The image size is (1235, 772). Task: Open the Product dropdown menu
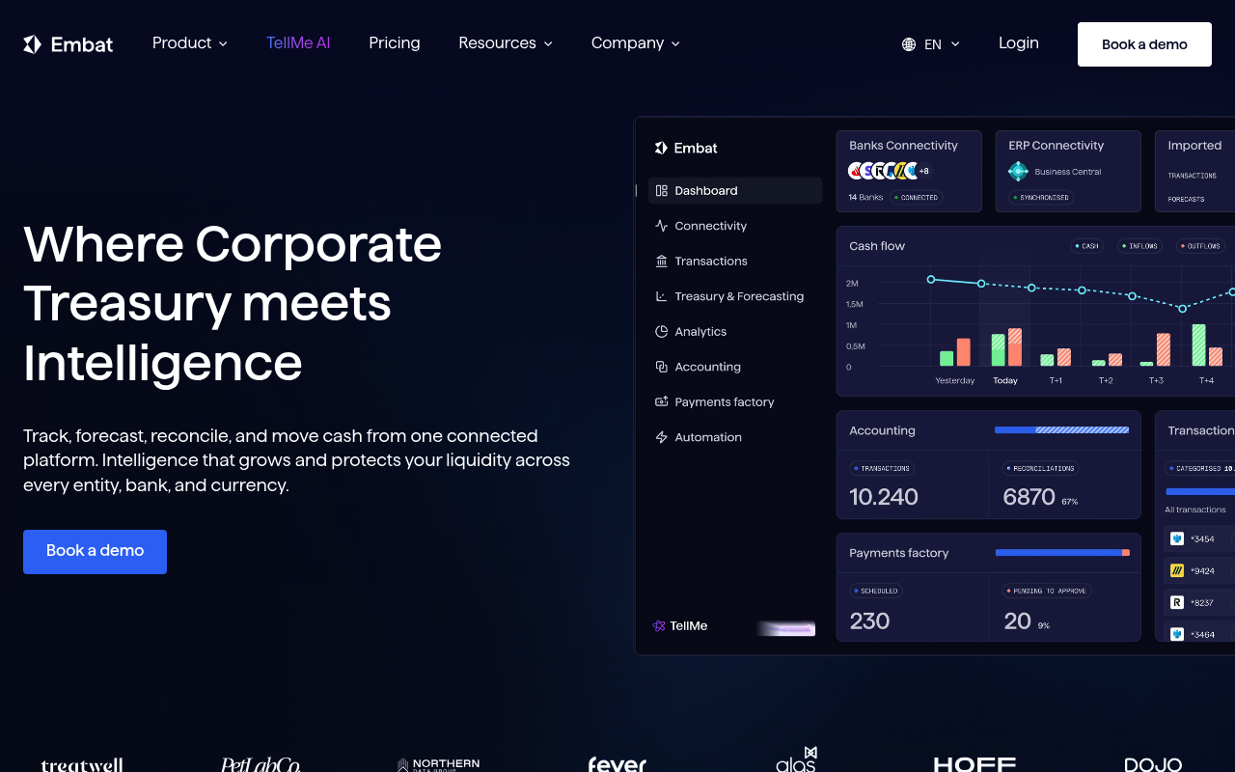coord(190,43)
